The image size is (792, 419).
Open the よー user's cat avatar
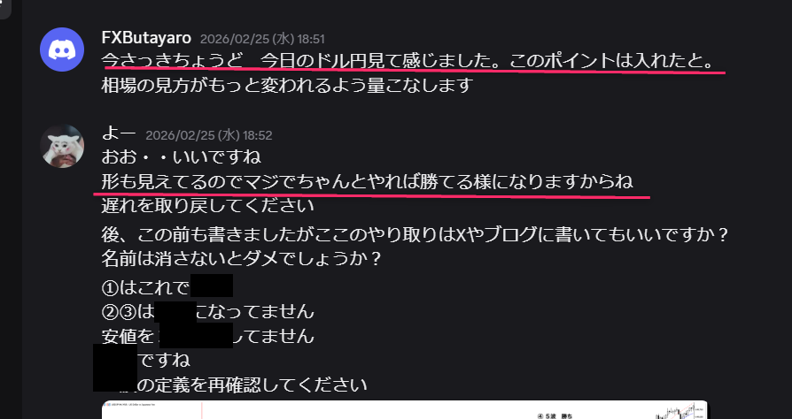click(62, 146)
